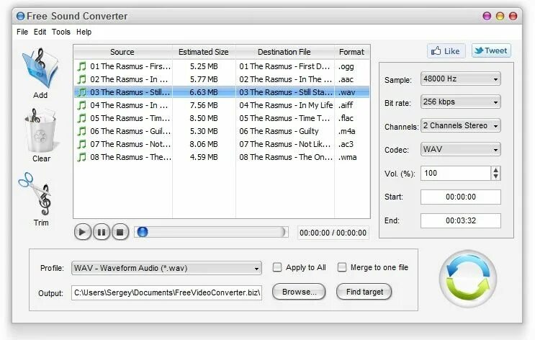Click the Vol. (%) field showing 100
Viewport: 535px width, 340px height.
click(456, 173)
